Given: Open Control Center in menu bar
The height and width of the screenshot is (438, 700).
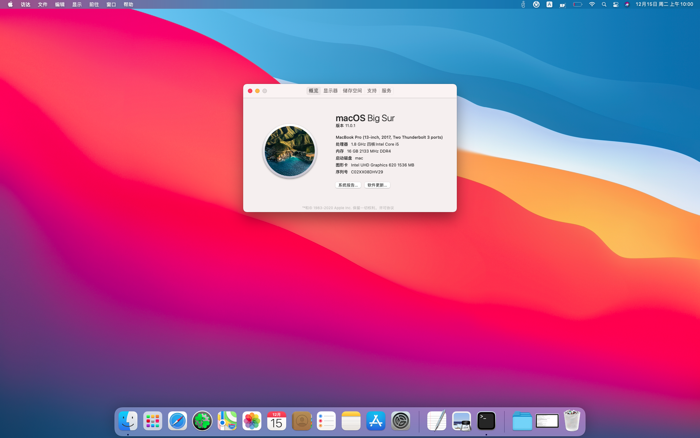Looking at the screenshot, I should point(616,4).
